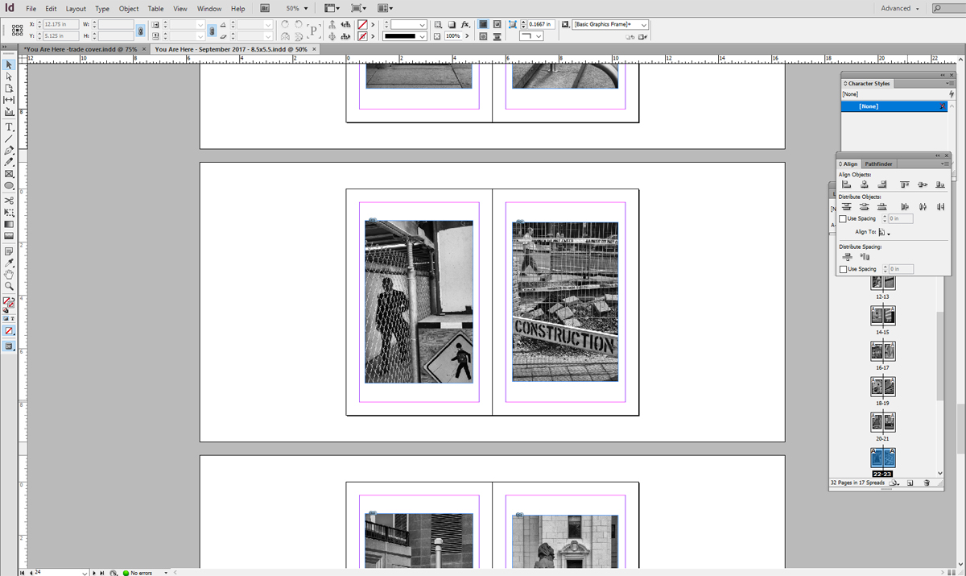Click the fx effects icon in Control panel
Screen dimensions: 966x576
tap(465, 25)
